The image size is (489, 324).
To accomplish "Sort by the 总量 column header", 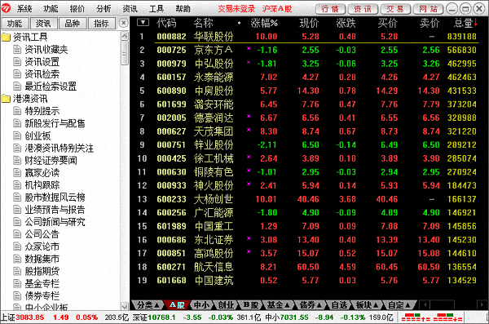I will (465, 23).
